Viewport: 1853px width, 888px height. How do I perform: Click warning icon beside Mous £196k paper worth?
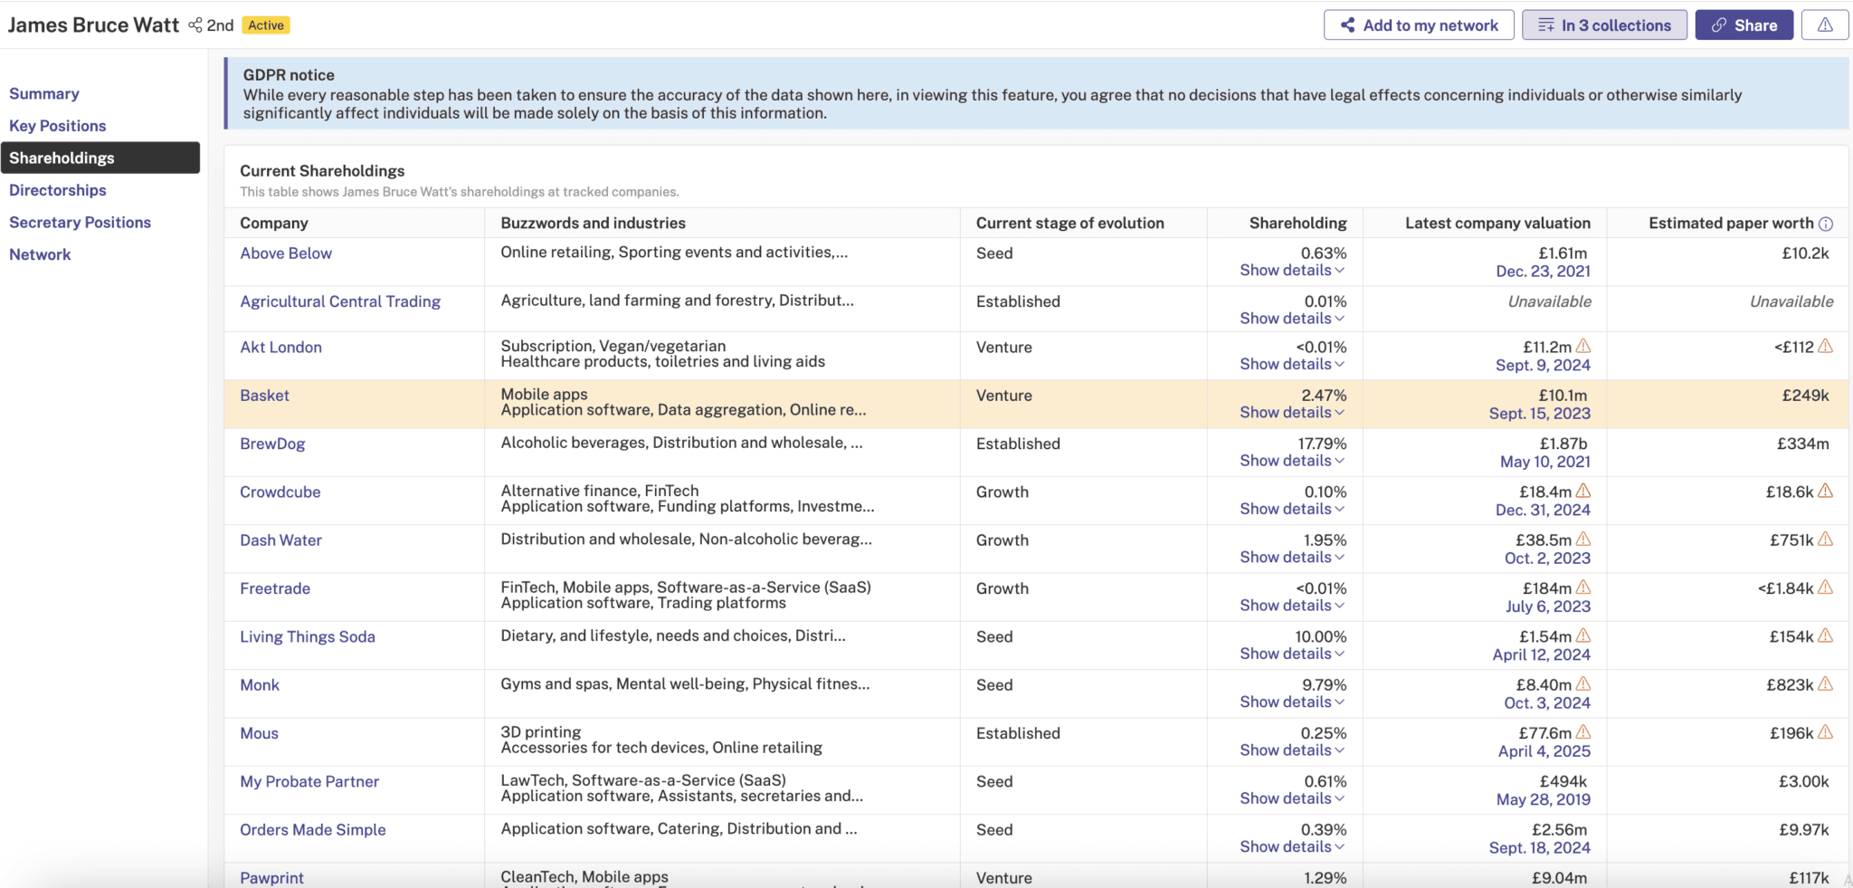click(x=1826, y=731)
